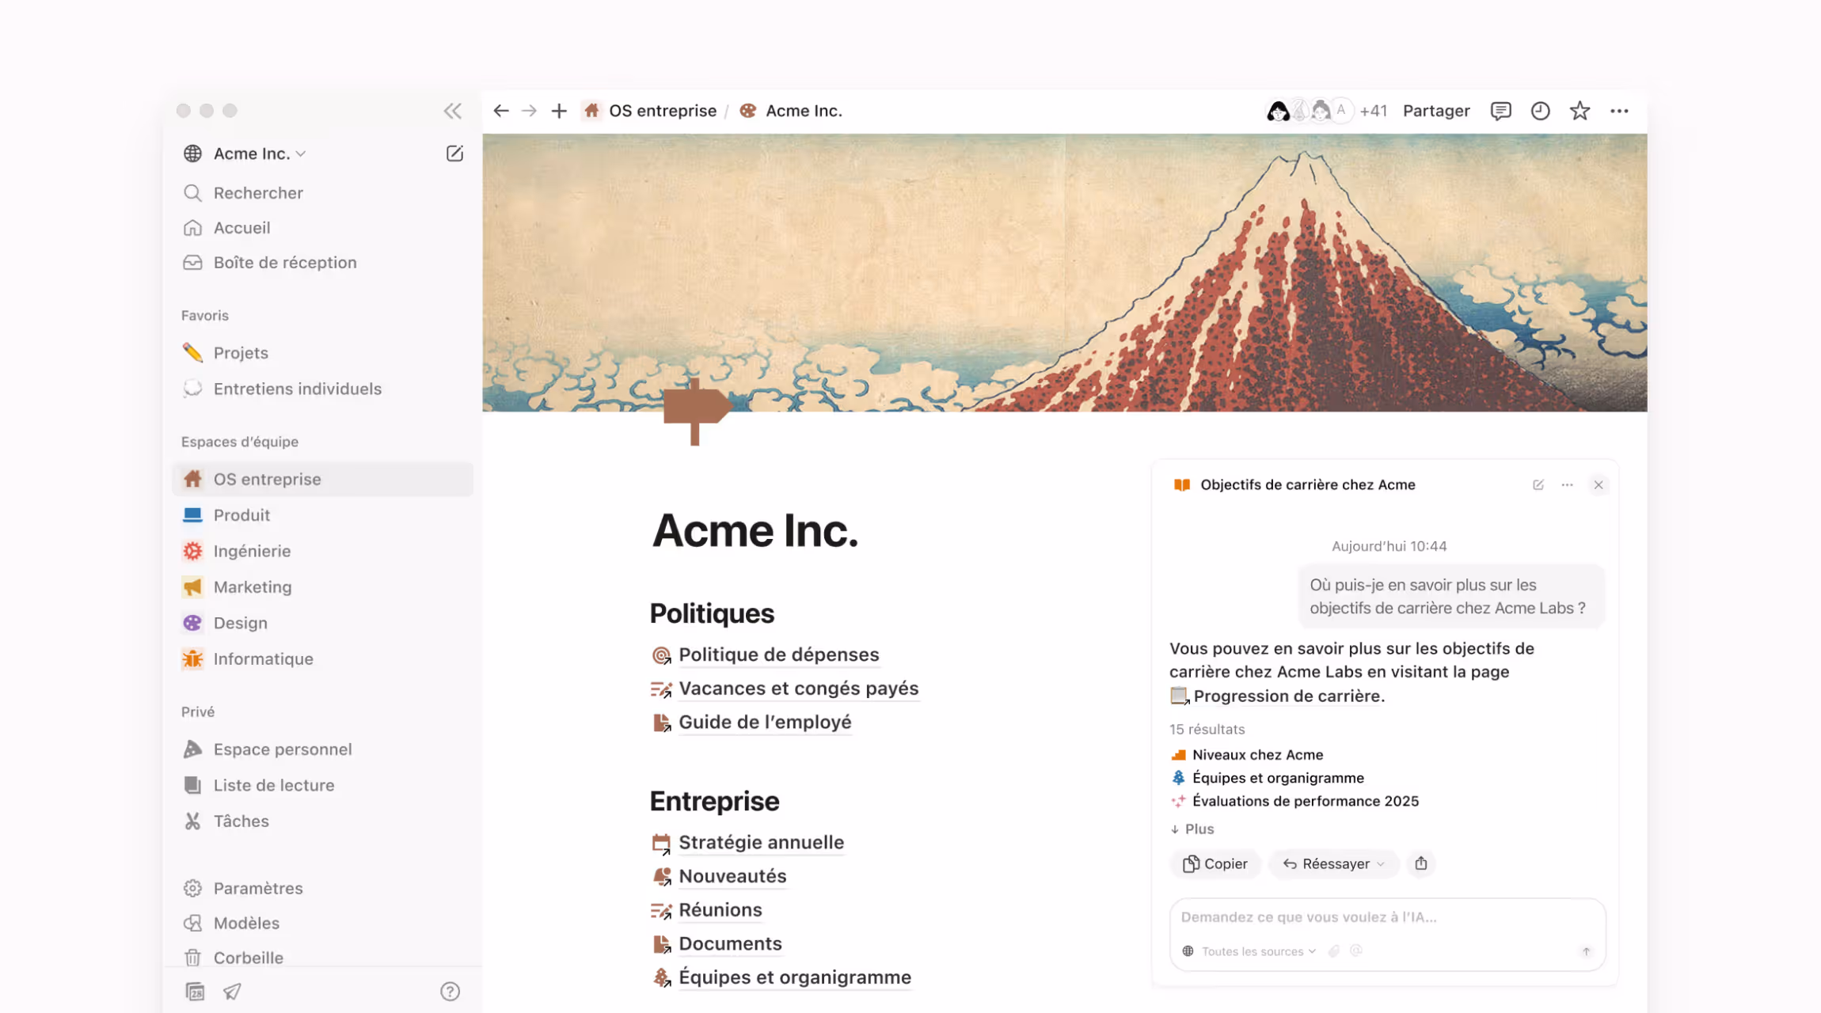The height and width of the screenshot is (1013, 1821).
Task: Create a new page with the compose icon
Action: tap(454, 154)
